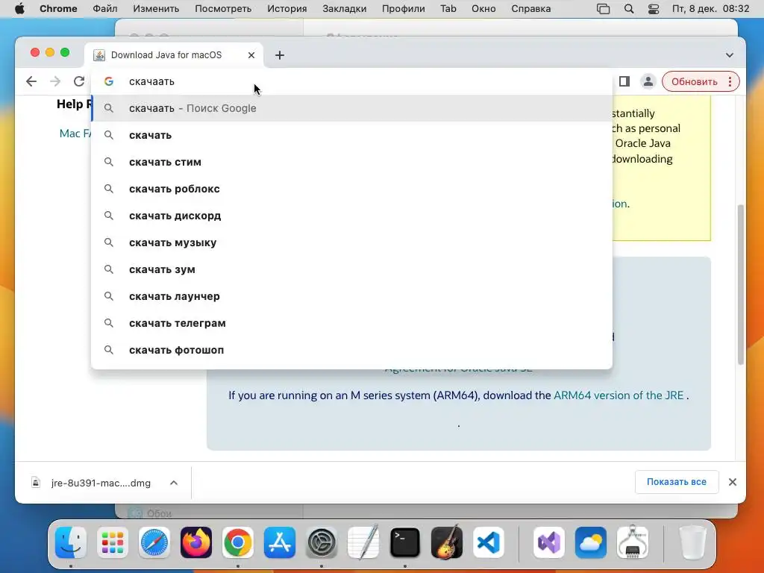Click the date and time in menu bar
764x573 pixels.
point(710,9)
